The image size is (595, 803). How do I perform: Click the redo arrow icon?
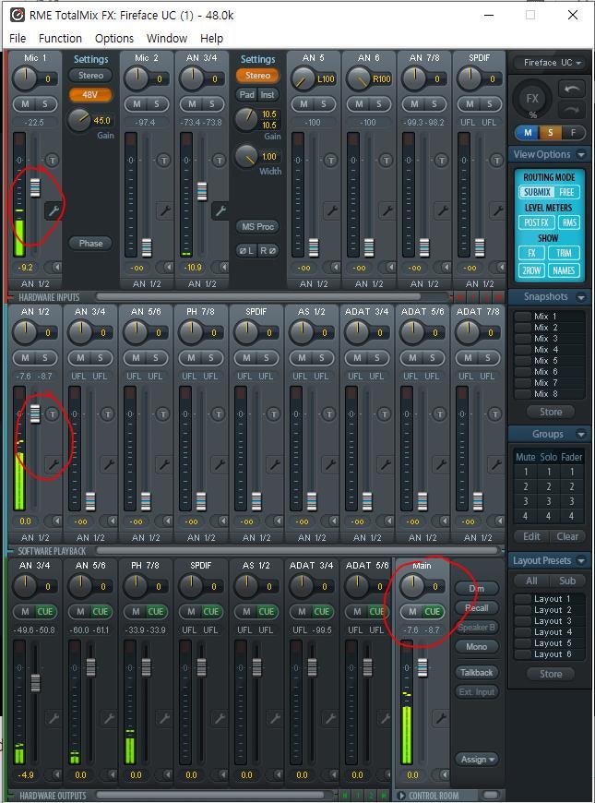tap(571, 109)
